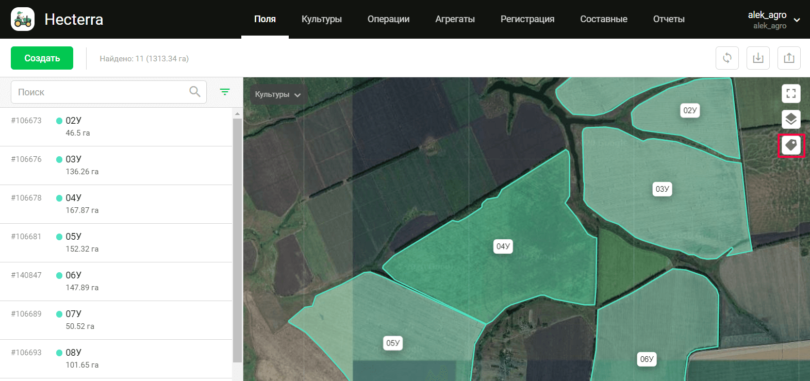The height and width of the screenshot is (381, 810).
Task: Click the export/upload icon button
Action: click(x=789, y=58)
